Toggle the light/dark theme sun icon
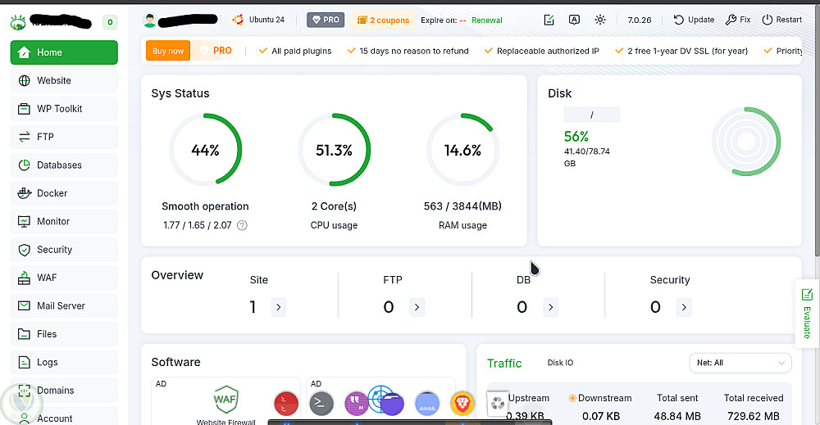The width and height of the screenshot is (820, 425). pyautogui.click(x=600, y=20)
